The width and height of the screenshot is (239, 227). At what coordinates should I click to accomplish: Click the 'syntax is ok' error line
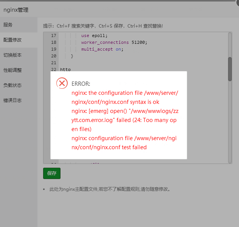pyautogui.click(x=115, y=102)
